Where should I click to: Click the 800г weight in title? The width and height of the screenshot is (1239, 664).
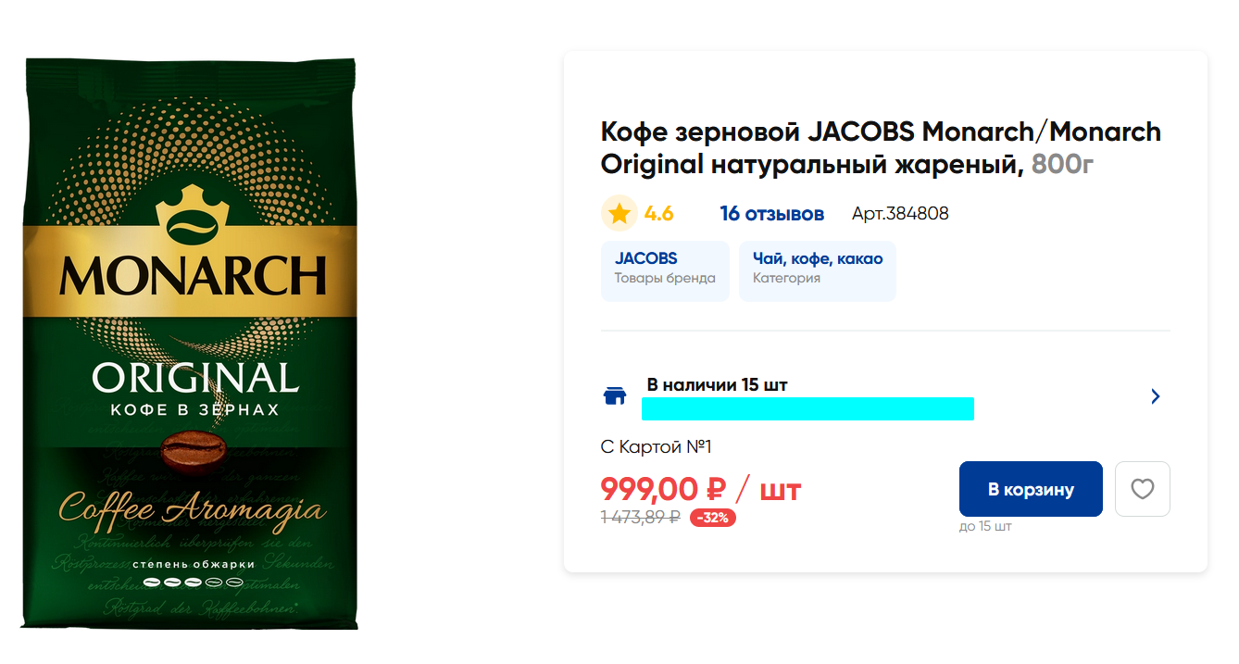(1063, 165)
